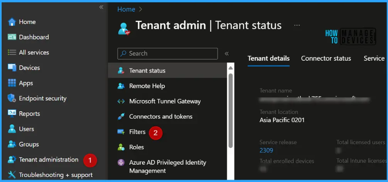Click the Total licensed users label
The width and height of the screenshot is (388, 182).
tap(361, 142)
